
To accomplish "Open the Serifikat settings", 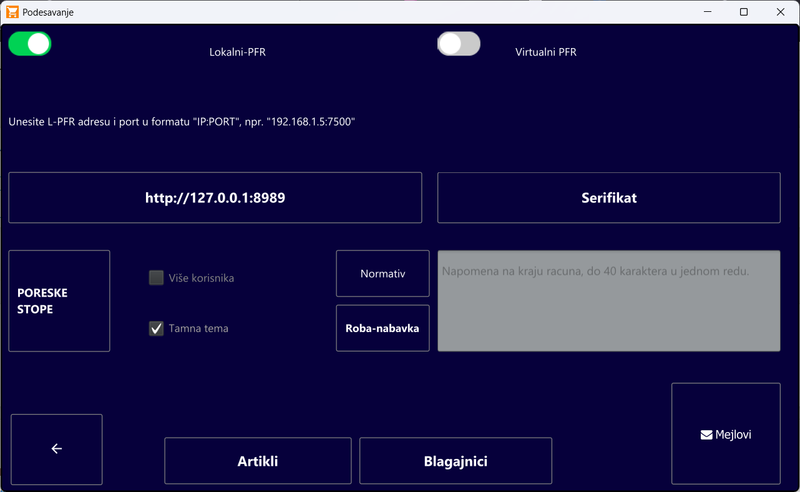I will point(608,198).
